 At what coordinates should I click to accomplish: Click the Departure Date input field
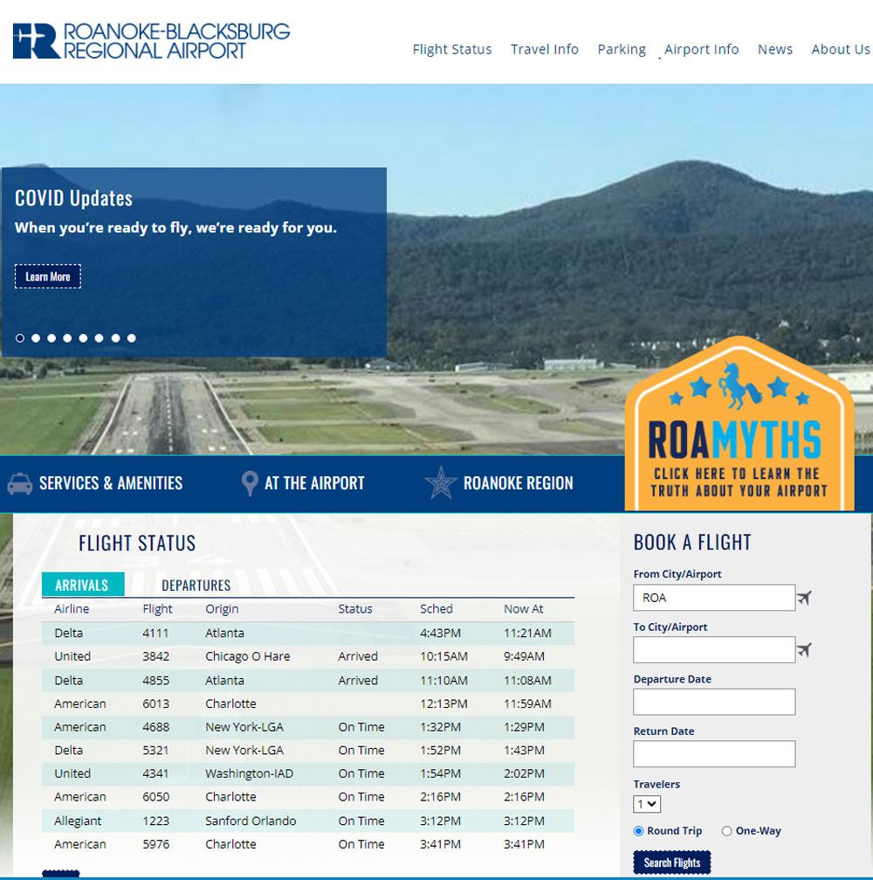[x=714, y=702]
